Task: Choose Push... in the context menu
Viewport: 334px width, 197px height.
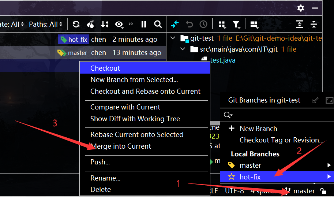Action: 145,162
